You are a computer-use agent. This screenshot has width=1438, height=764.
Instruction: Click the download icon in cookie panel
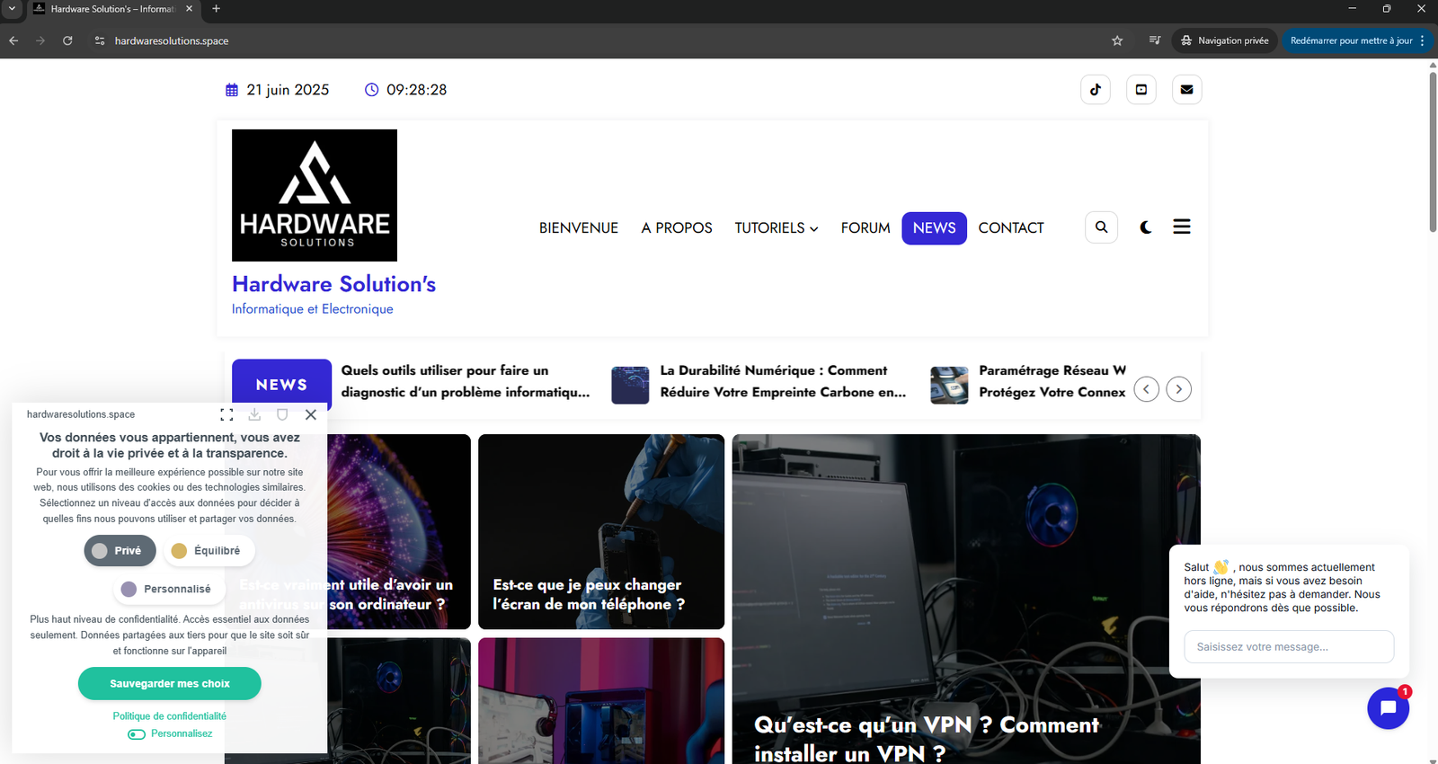254,414
